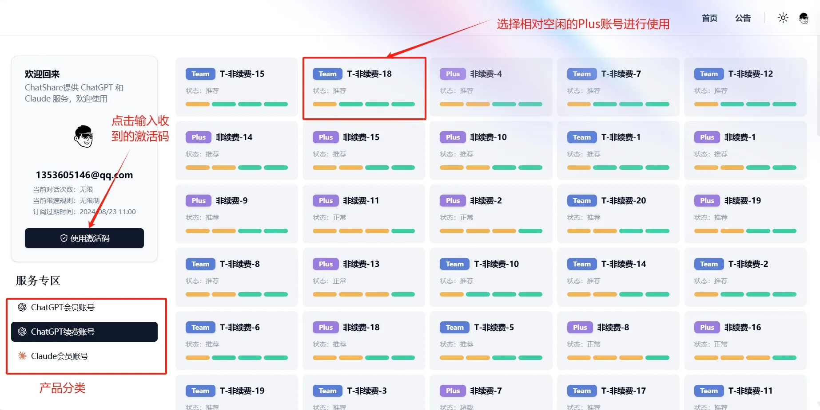This screenshot has height=410, width=820.
Task: Click the profile avatar in welcome card
Action: coord(84,137)
